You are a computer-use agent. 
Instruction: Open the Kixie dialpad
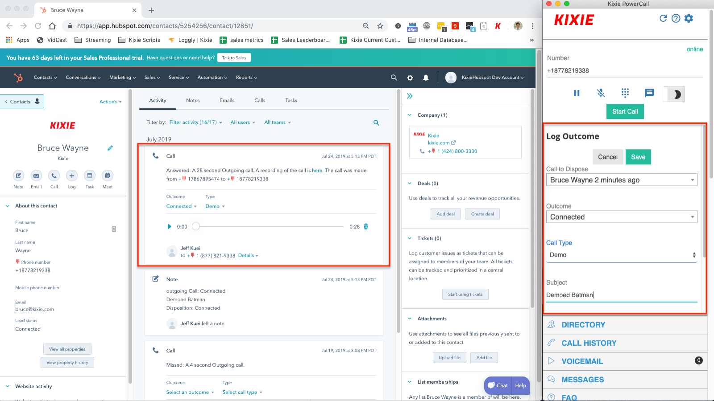625,93
